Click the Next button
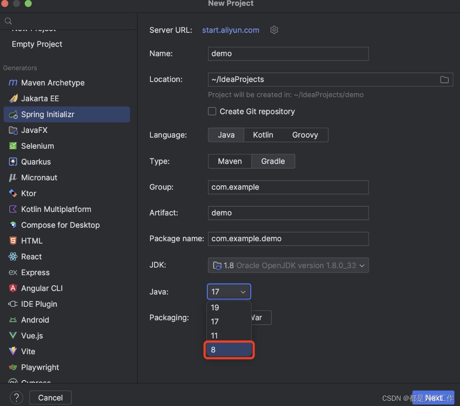 pos(433,398)
